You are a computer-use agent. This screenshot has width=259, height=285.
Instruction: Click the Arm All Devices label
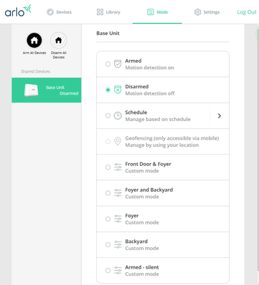point(34,53)
